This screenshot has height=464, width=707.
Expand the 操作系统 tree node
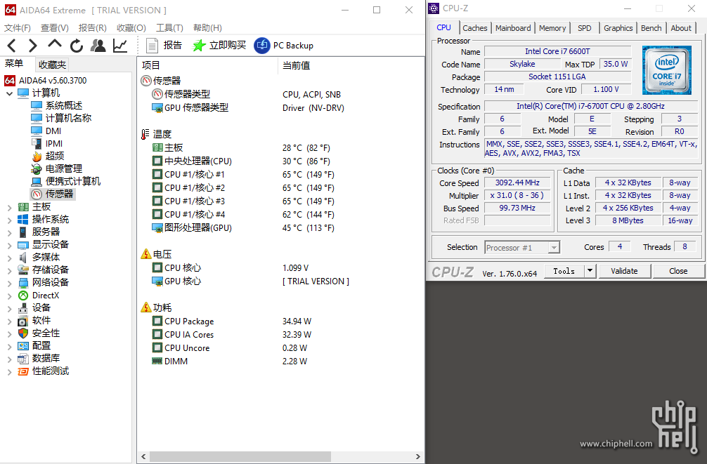[x=9, y=220]
